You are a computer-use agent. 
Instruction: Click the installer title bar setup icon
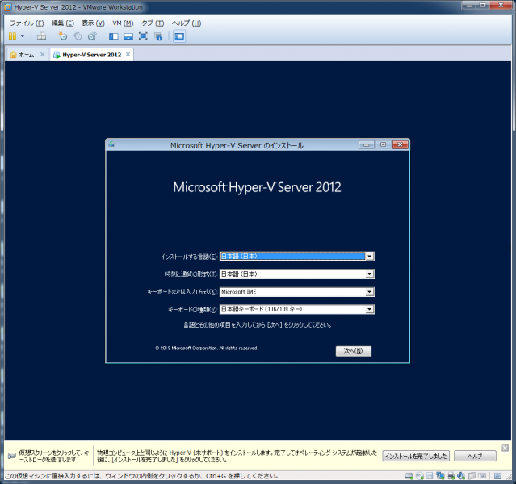coord(111,144)
